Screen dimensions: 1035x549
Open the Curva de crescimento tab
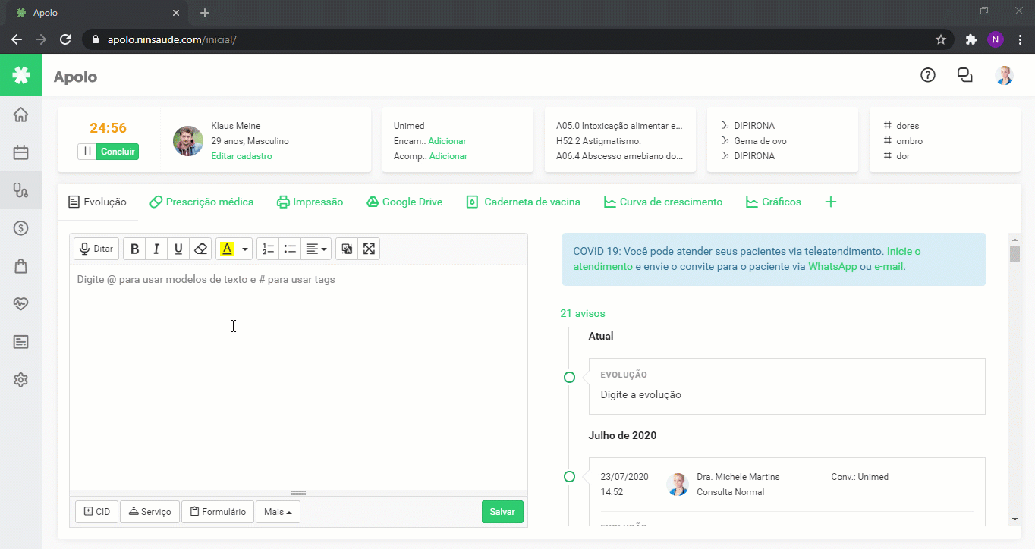click(x=663, y=202)
